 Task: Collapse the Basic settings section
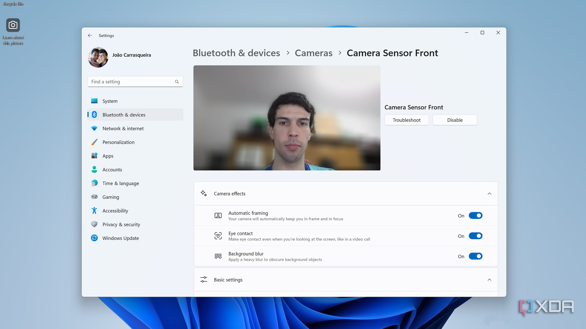pos(489,280)
